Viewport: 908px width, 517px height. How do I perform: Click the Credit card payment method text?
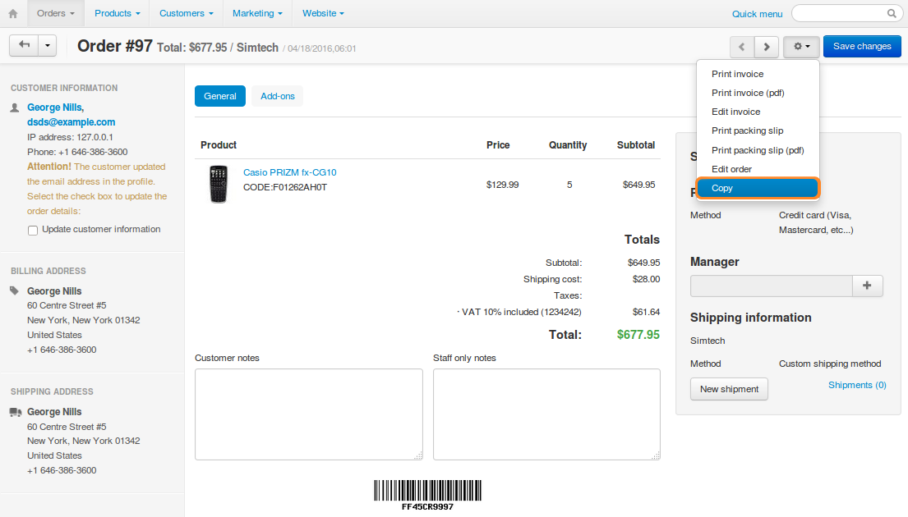pyautogui.click(x=816, y=222)
